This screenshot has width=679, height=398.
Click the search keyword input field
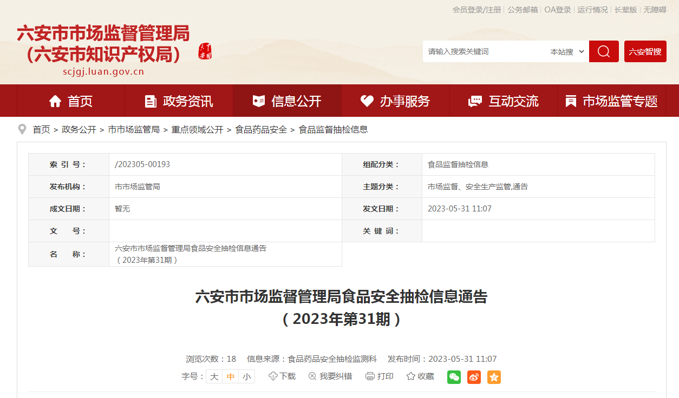click(x=485, y=52)
